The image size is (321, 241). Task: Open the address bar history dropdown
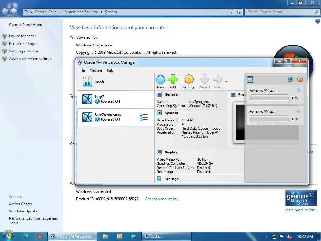(232, 12)
